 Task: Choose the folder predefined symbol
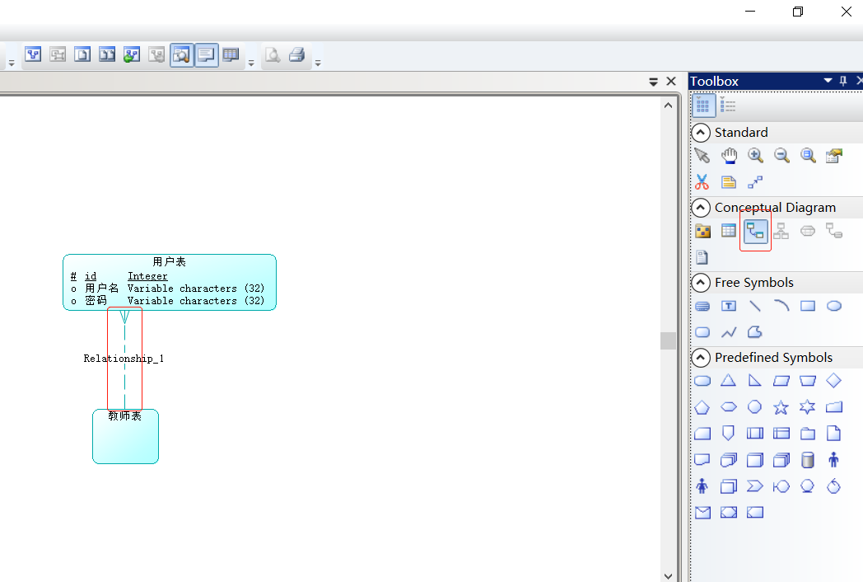tap(807, 433)
